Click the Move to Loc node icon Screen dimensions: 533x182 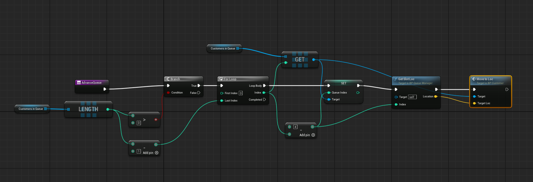click(x=474, y=79)
